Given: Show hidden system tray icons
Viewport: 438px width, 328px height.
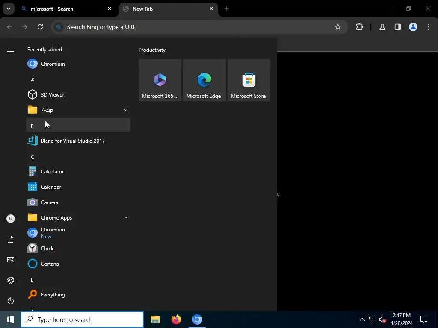Looking at the screenshot, I should (x=362, y=319).
